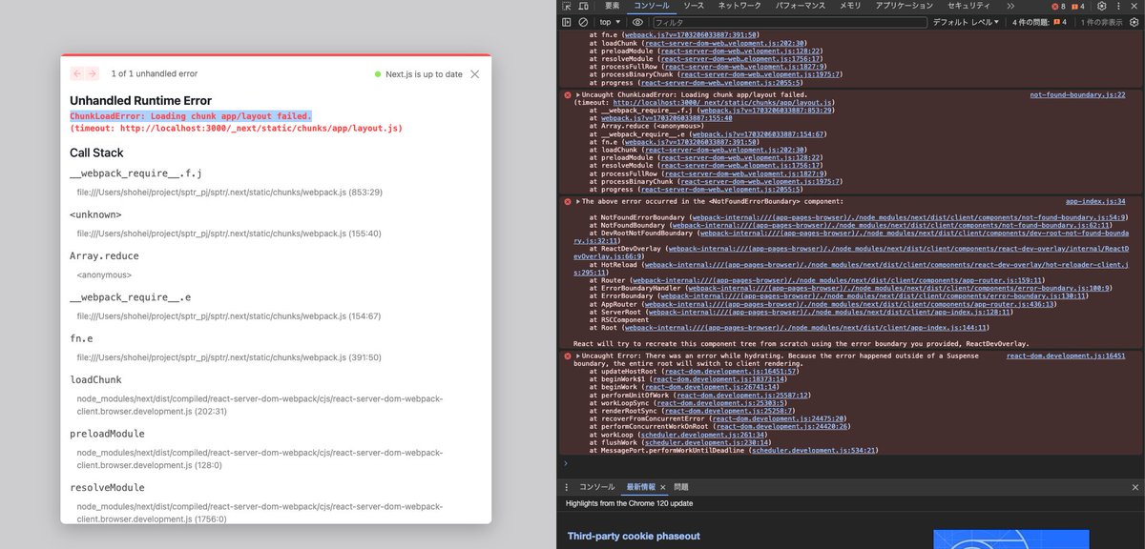Close the 最新情報 drawer tab with its X

click(663, 486)
